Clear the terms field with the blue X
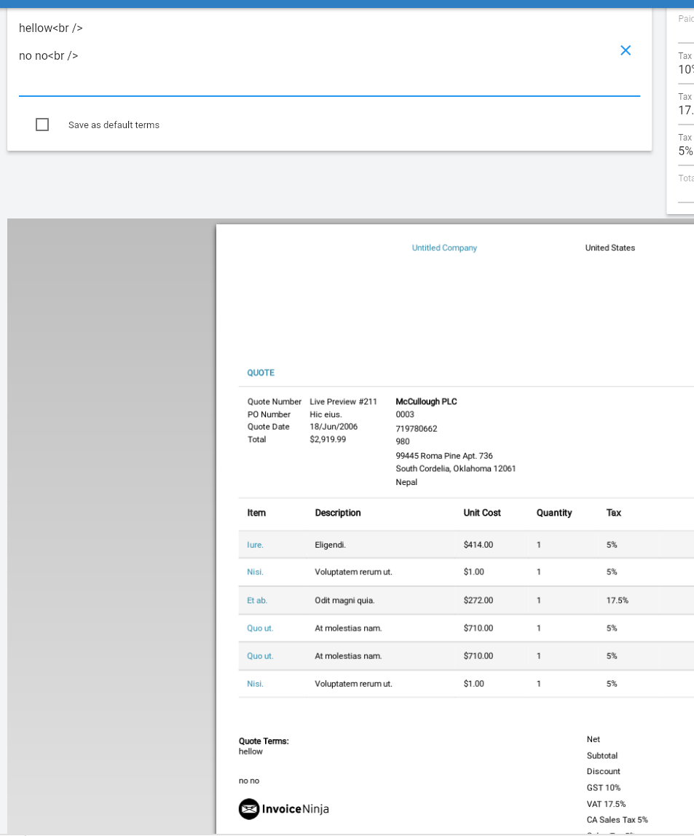694x836 pixels. click(626, 50)
